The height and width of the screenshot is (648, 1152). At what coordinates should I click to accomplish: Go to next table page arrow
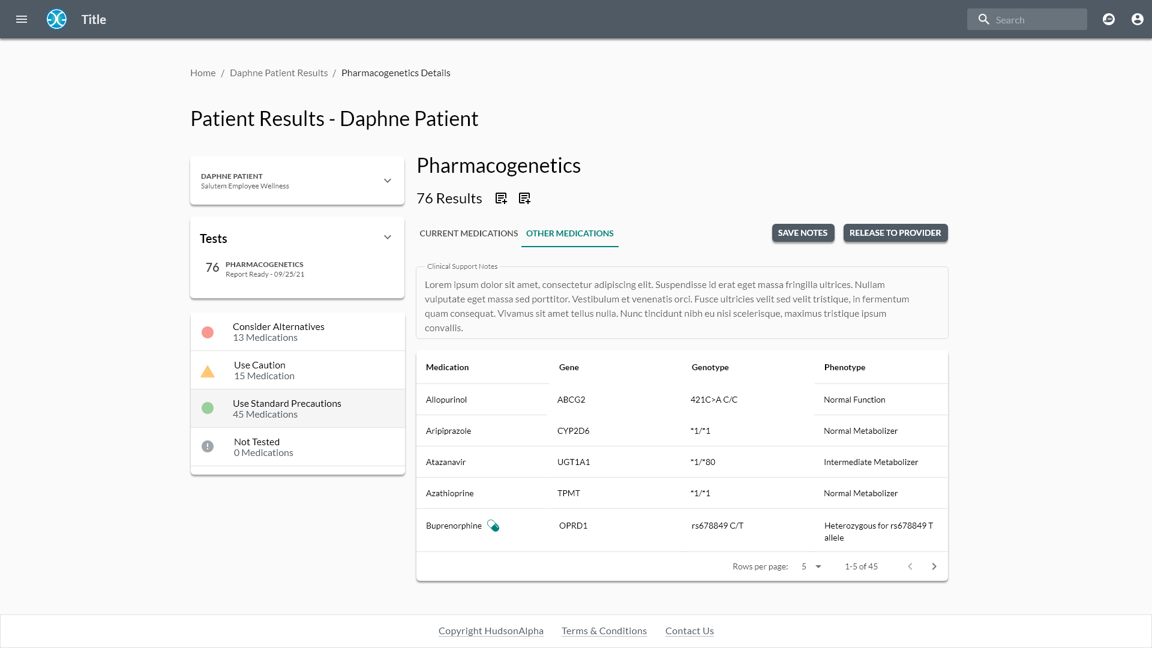pyautogui.click(x=934, y=566)
